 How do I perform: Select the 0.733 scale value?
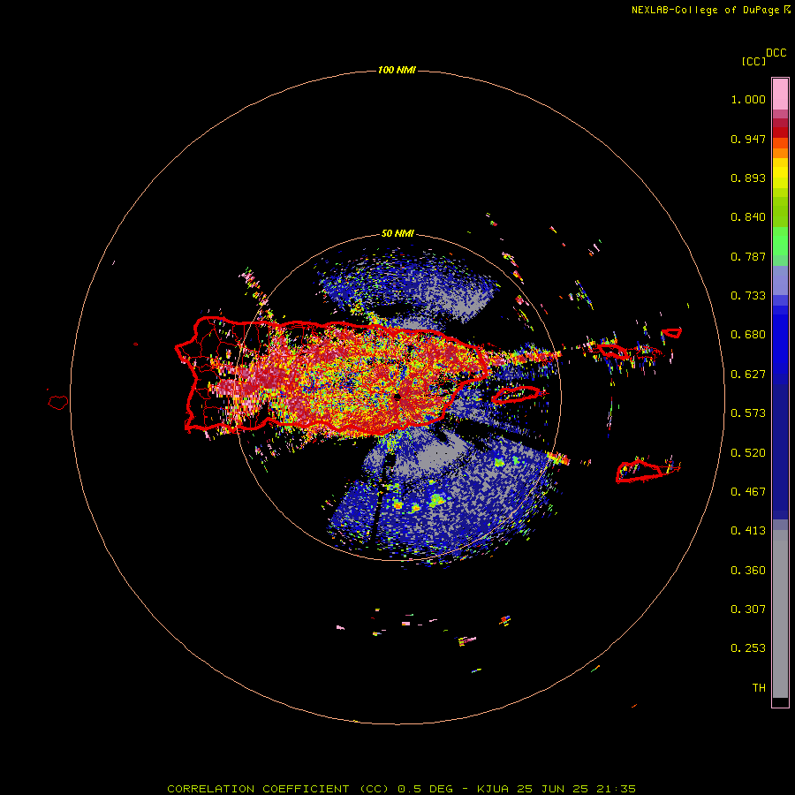748,296
